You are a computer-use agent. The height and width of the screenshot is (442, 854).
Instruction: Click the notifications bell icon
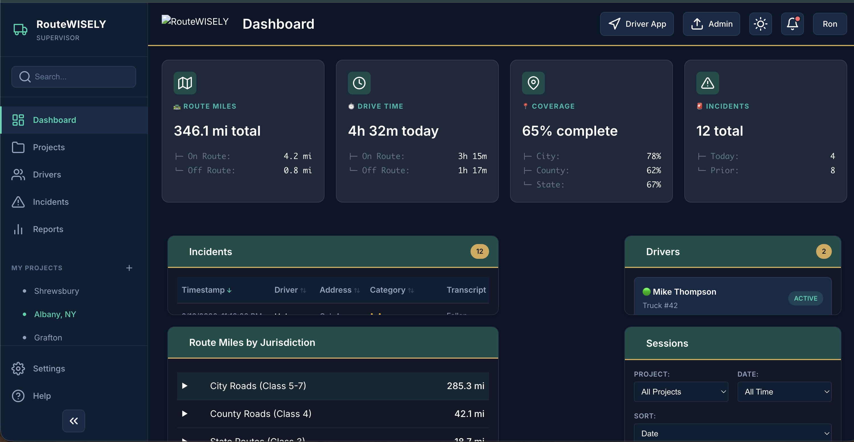(792, 24)
